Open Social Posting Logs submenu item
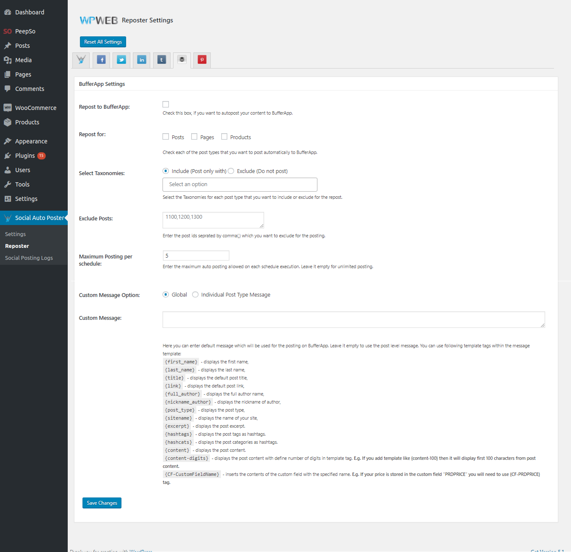This screenshot has width=571, height=552. click(x=29, y=258)
